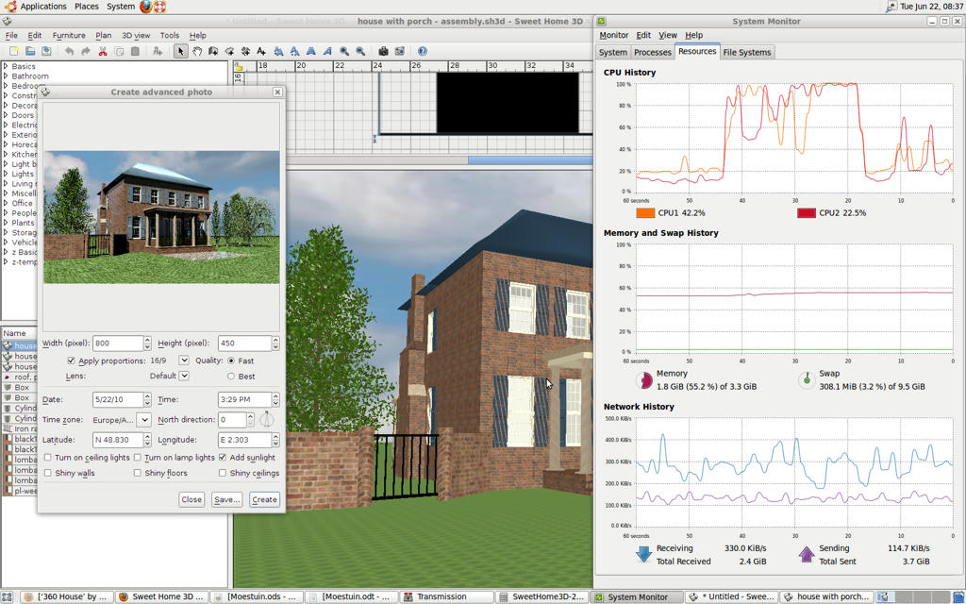
Task: Choose the Create rooms tool
Action: click(x=229, y=51)
